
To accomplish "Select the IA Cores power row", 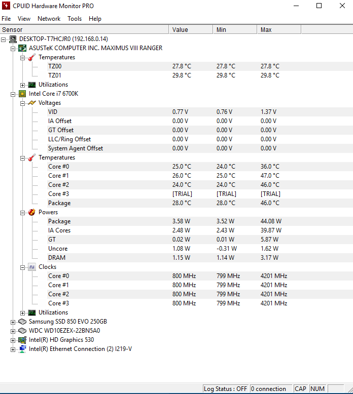I will [x=200, y=230].
